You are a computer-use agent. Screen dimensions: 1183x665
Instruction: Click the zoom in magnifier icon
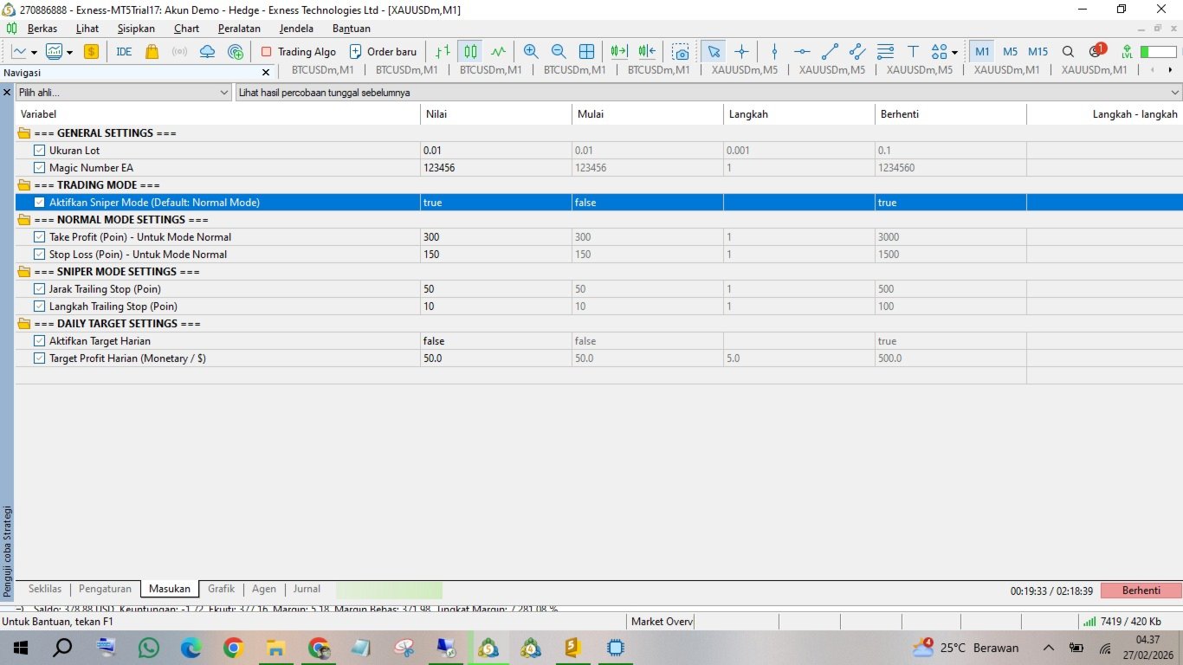pos(531,52)
